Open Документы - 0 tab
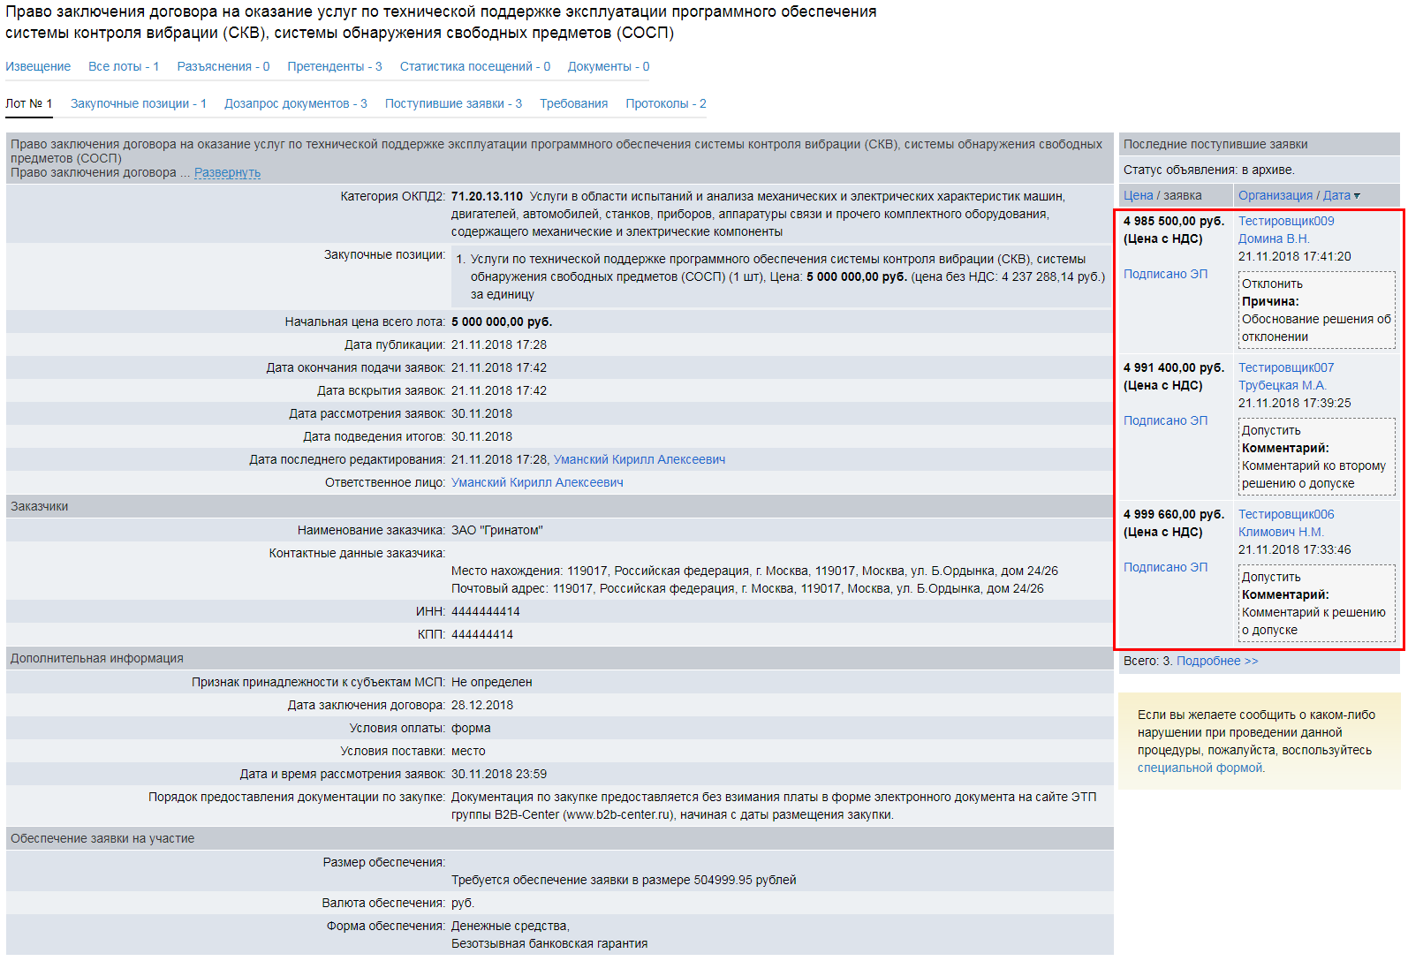 tap(608, 67)
